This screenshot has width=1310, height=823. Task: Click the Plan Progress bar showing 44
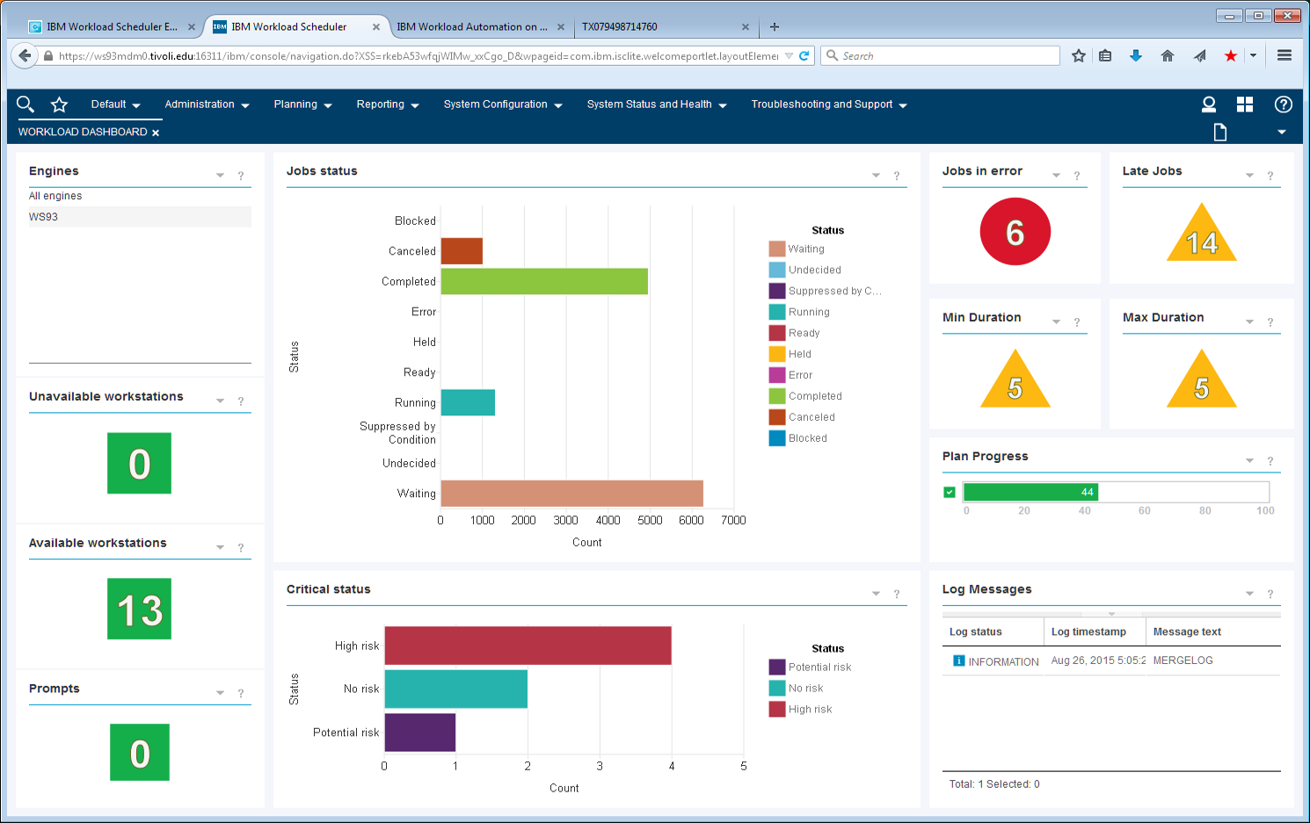click(1030, 492)
